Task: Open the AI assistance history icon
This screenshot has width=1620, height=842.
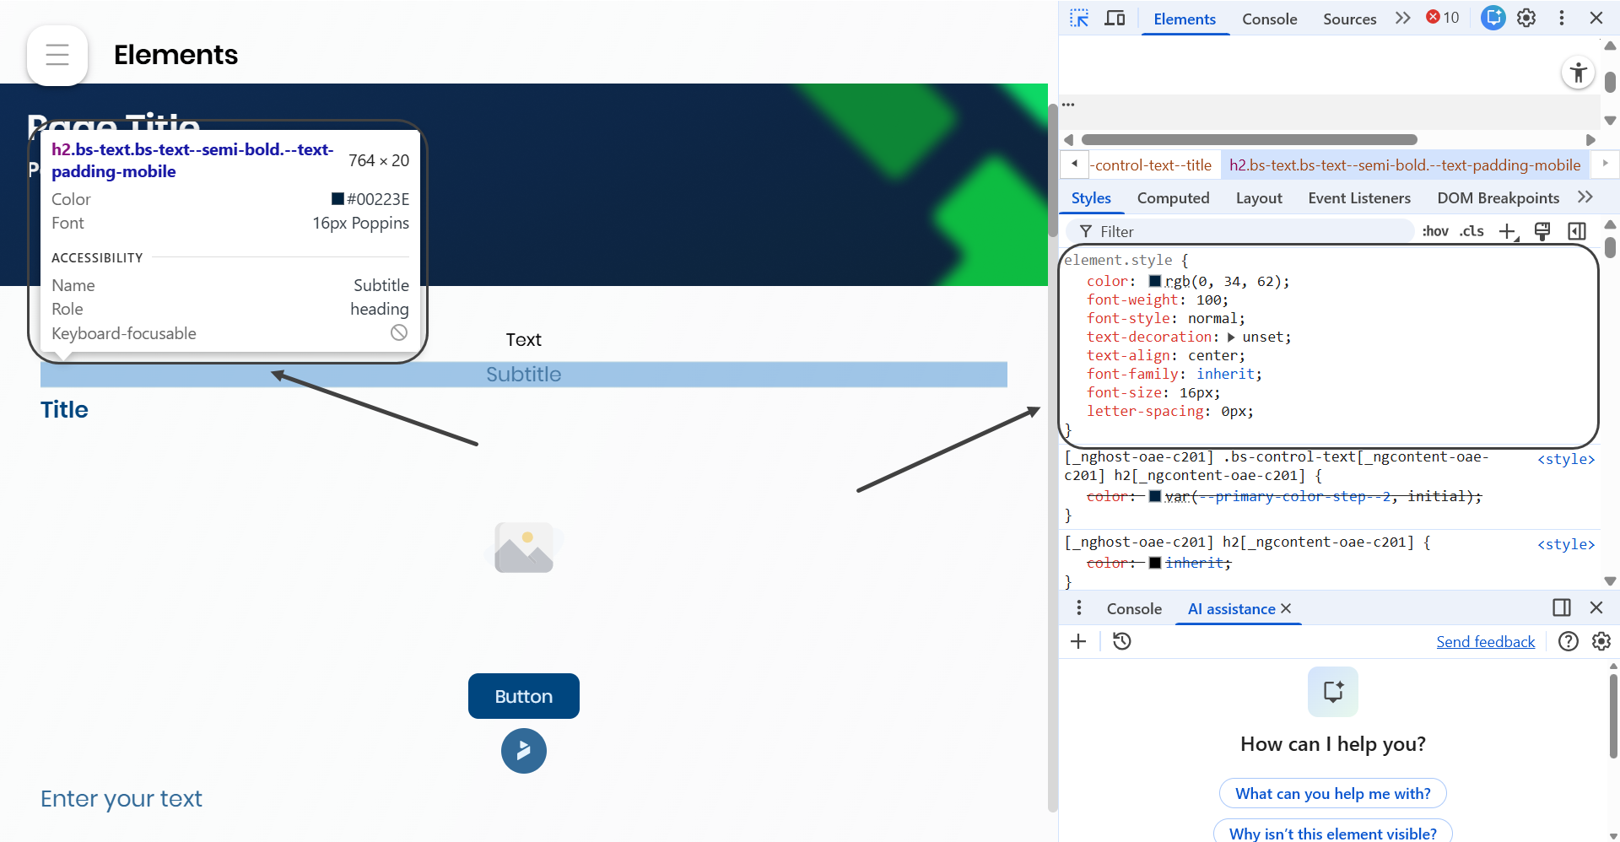Action: 1121,642
